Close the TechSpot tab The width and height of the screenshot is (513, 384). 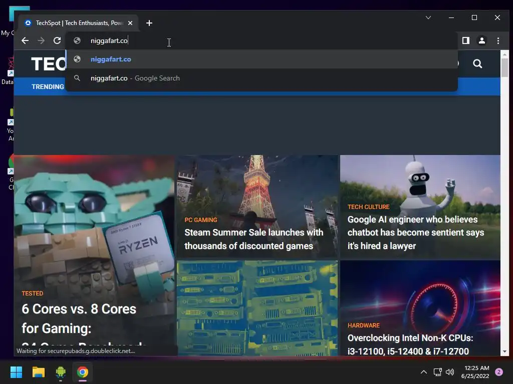[130, 23]
